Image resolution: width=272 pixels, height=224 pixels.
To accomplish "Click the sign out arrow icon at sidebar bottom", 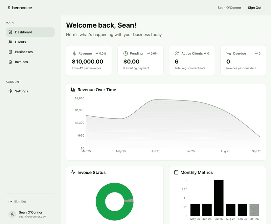I will (10, 201).
